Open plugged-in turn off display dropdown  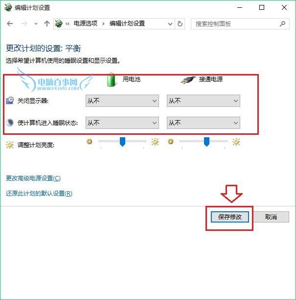(204, 100)
